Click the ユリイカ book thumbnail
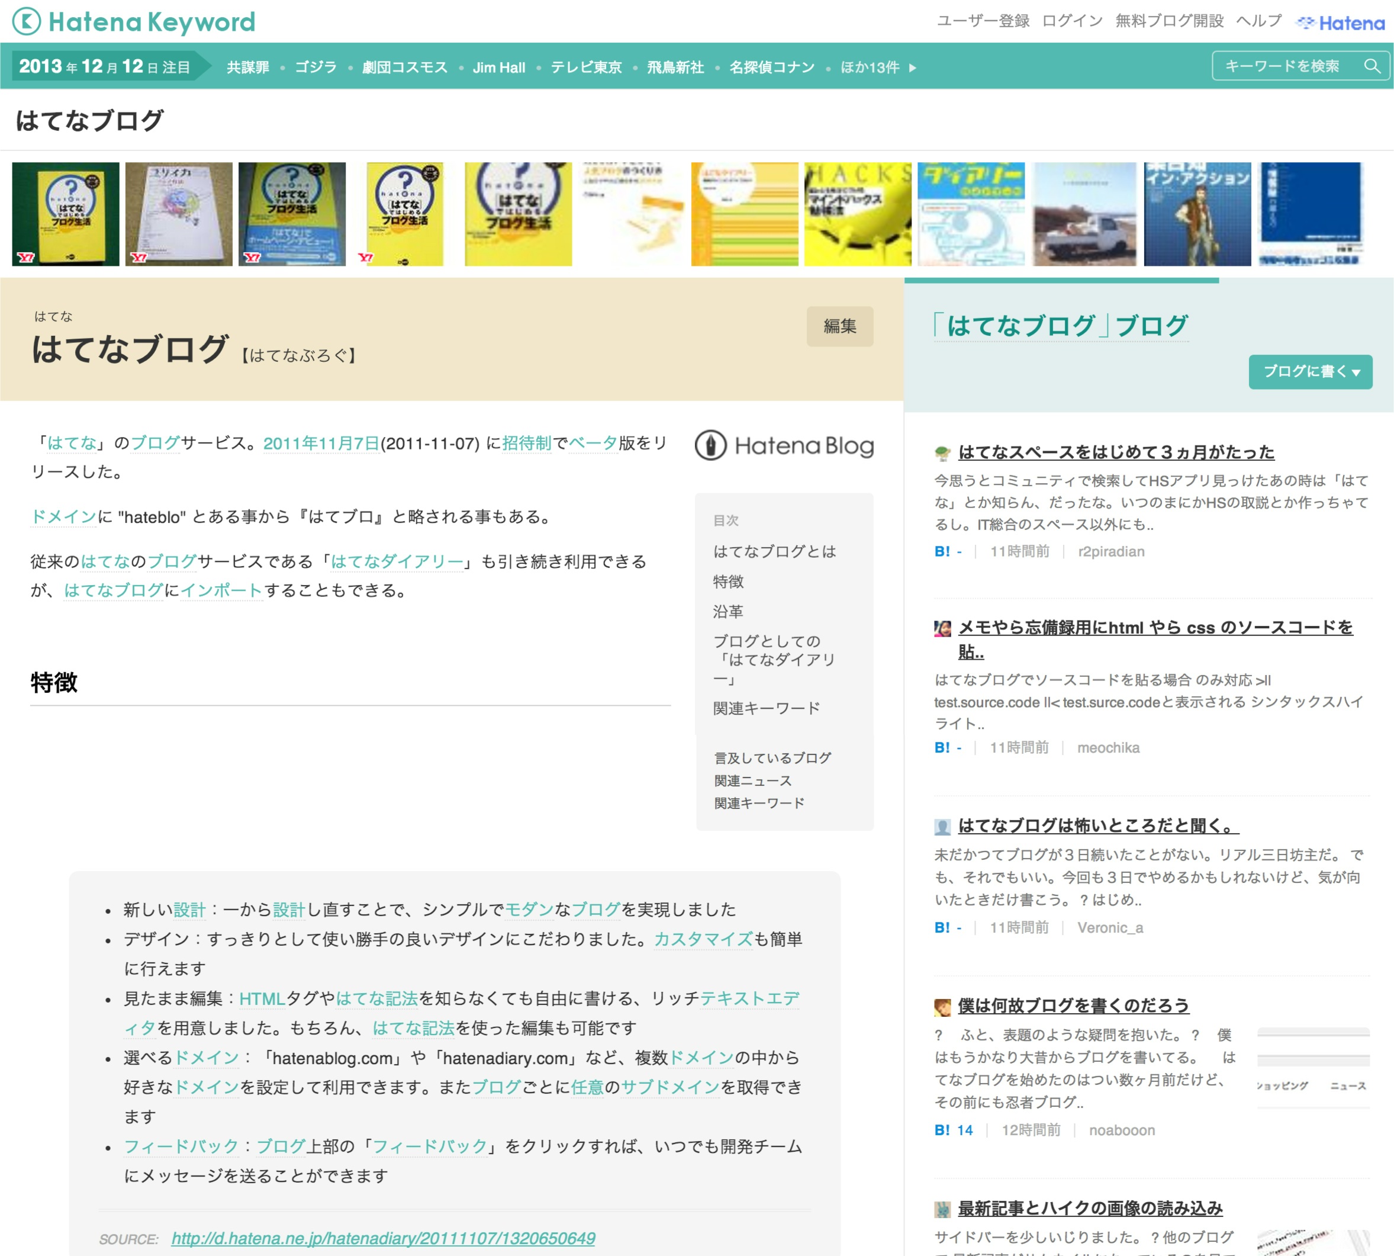This screenshot has width=1394, height=1256. click(x=179, y=214)
